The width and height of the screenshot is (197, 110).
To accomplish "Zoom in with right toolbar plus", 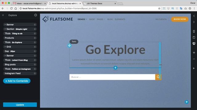I will (194, 53).
